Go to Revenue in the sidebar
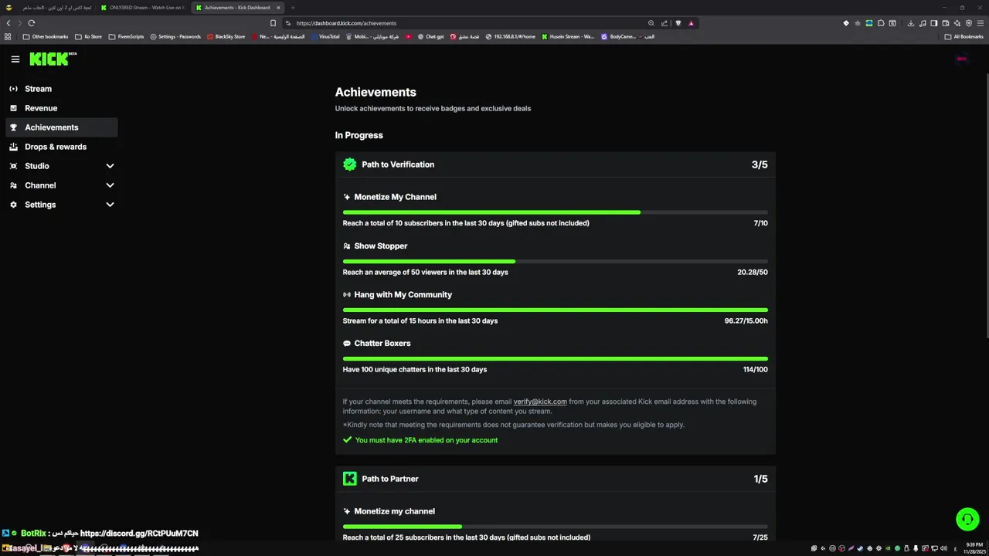 (41, 108)
